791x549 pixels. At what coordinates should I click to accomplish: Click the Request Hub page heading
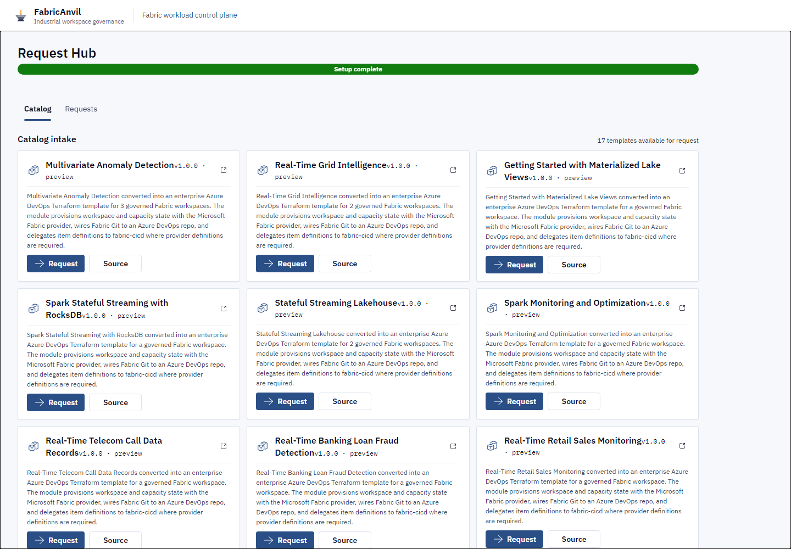(x=57, y=53)
